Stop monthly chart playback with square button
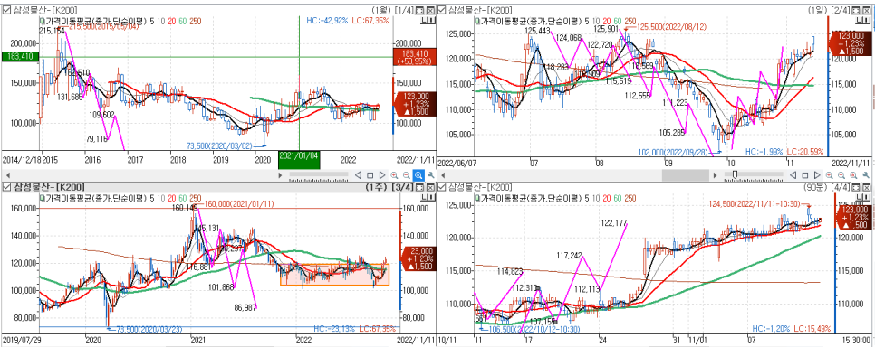Viewport: 875px width, 347px height. coord(370,175)
